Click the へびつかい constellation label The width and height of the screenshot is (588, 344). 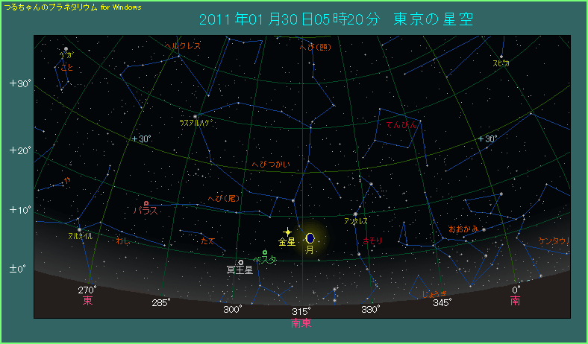[x=270, y=165]
